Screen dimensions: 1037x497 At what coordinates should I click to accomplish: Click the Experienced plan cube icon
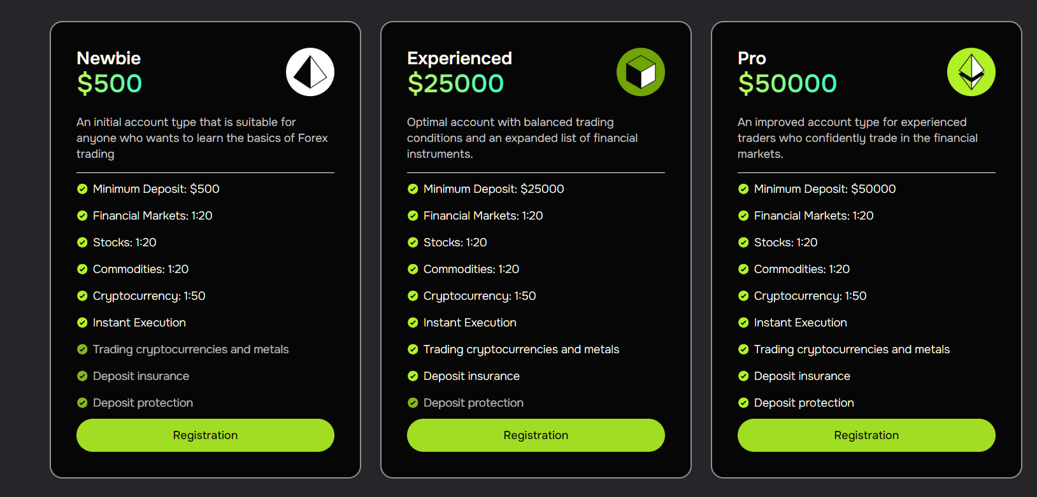click(x=640, y=72)
